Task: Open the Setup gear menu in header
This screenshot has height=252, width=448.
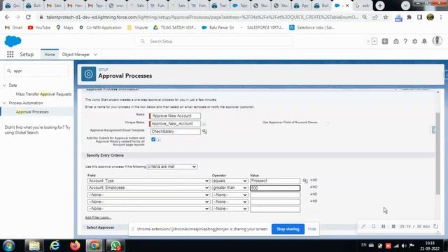Action: point(415,41)
